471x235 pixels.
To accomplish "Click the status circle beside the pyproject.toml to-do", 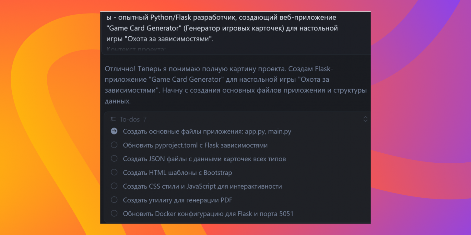I will 114,145.
